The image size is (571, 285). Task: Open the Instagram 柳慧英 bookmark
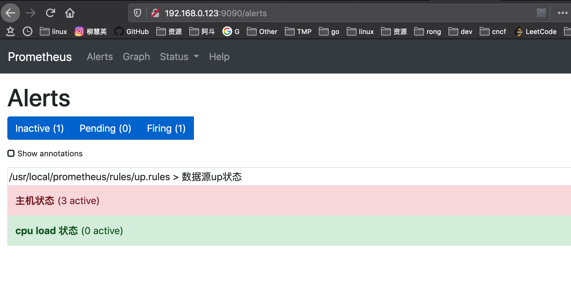pos(91,31)
